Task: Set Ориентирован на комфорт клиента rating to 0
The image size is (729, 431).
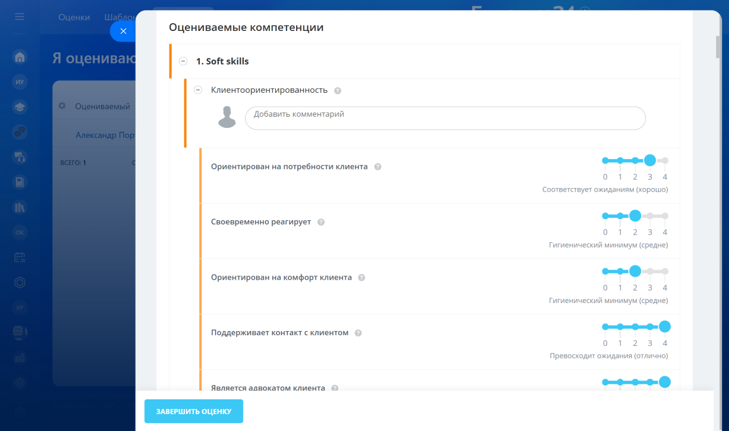Action: (x=605, y=271)
